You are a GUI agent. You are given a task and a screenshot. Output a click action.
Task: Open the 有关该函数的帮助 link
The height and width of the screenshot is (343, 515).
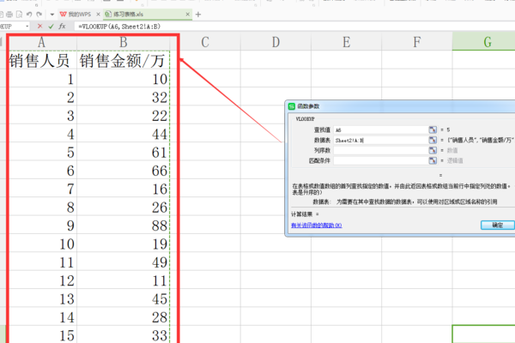coord(318,225)
